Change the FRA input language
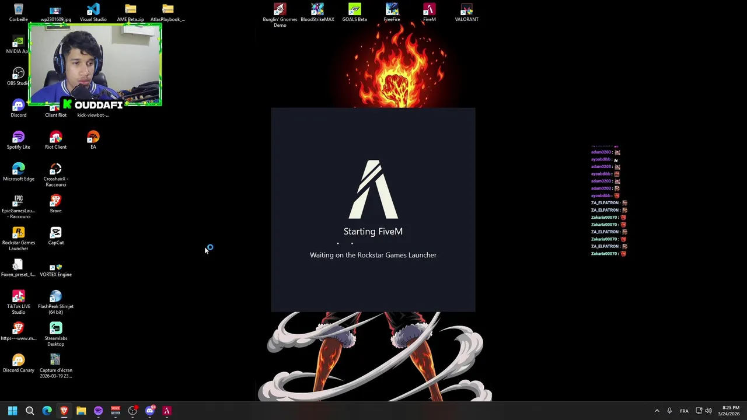Screen dimensions: 747x420 (684, 411)
